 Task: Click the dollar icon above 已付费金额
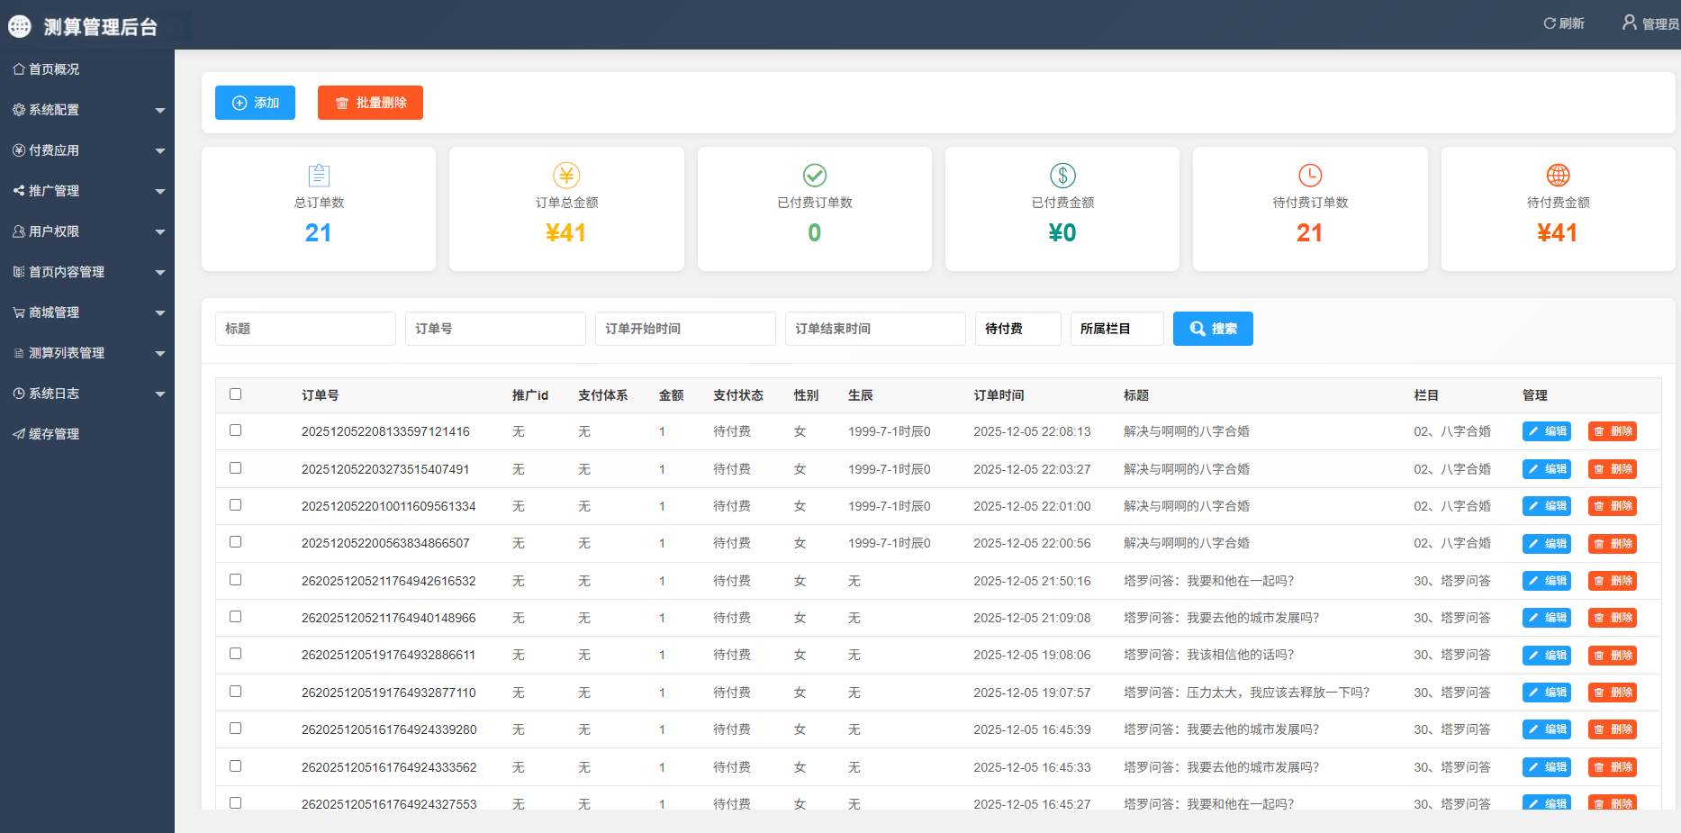coord(1062,175)
